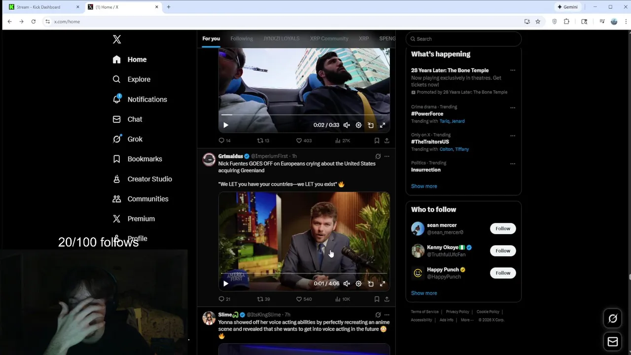Switch to the Following tab
This screenshot has width=631, height=355.
[242, 38]
